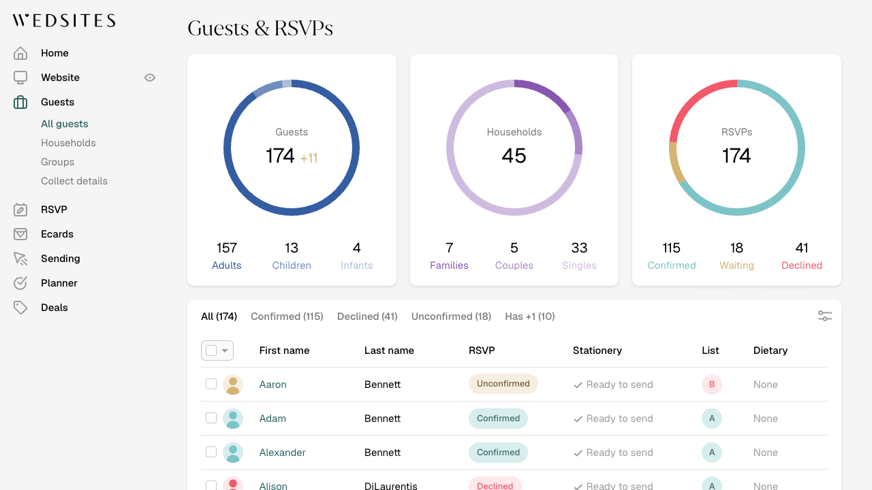Click Adam Bennett's avatar icon
872x490 pixels.
[x=233, y=419]
